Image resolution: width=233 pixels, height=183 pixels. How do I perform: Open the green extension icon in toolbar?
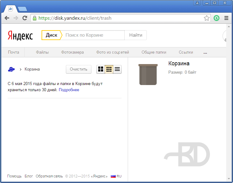(x=216, y=18)
